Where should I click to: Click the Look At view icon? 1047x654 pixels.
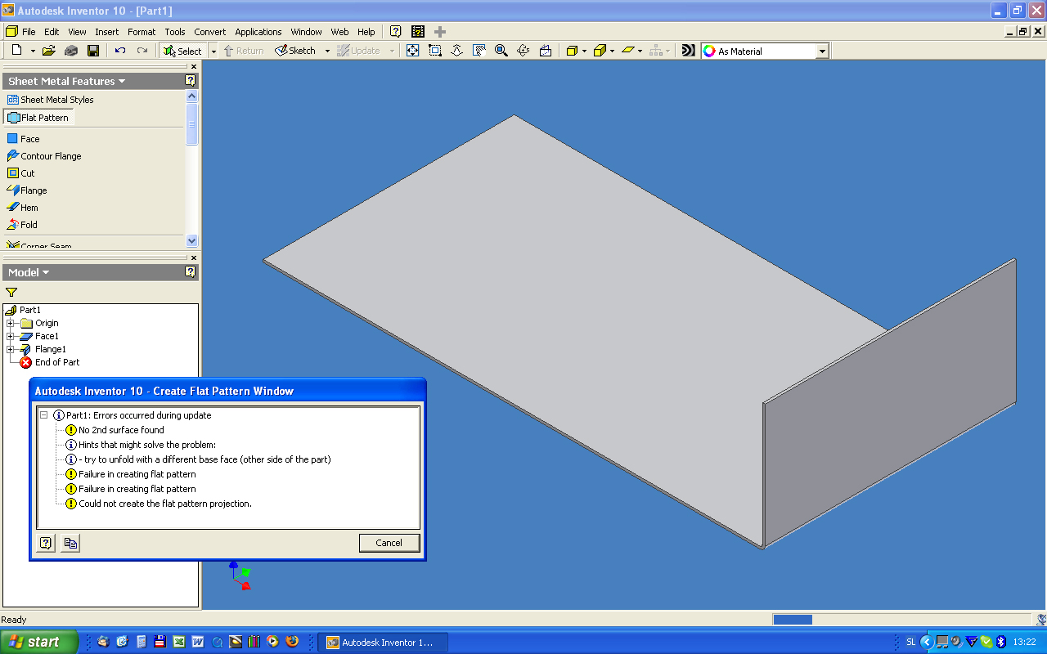(x=546, y=51)
